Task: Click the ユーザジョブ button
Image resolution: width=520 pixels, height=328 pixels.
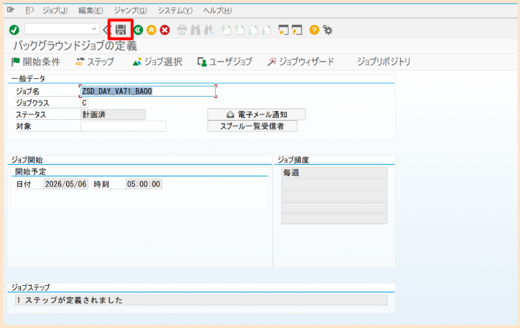Action: [224, 61]
